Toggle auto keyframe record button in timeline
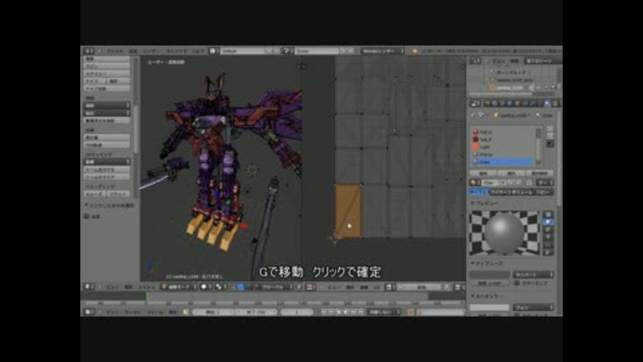 pos(410,312)
